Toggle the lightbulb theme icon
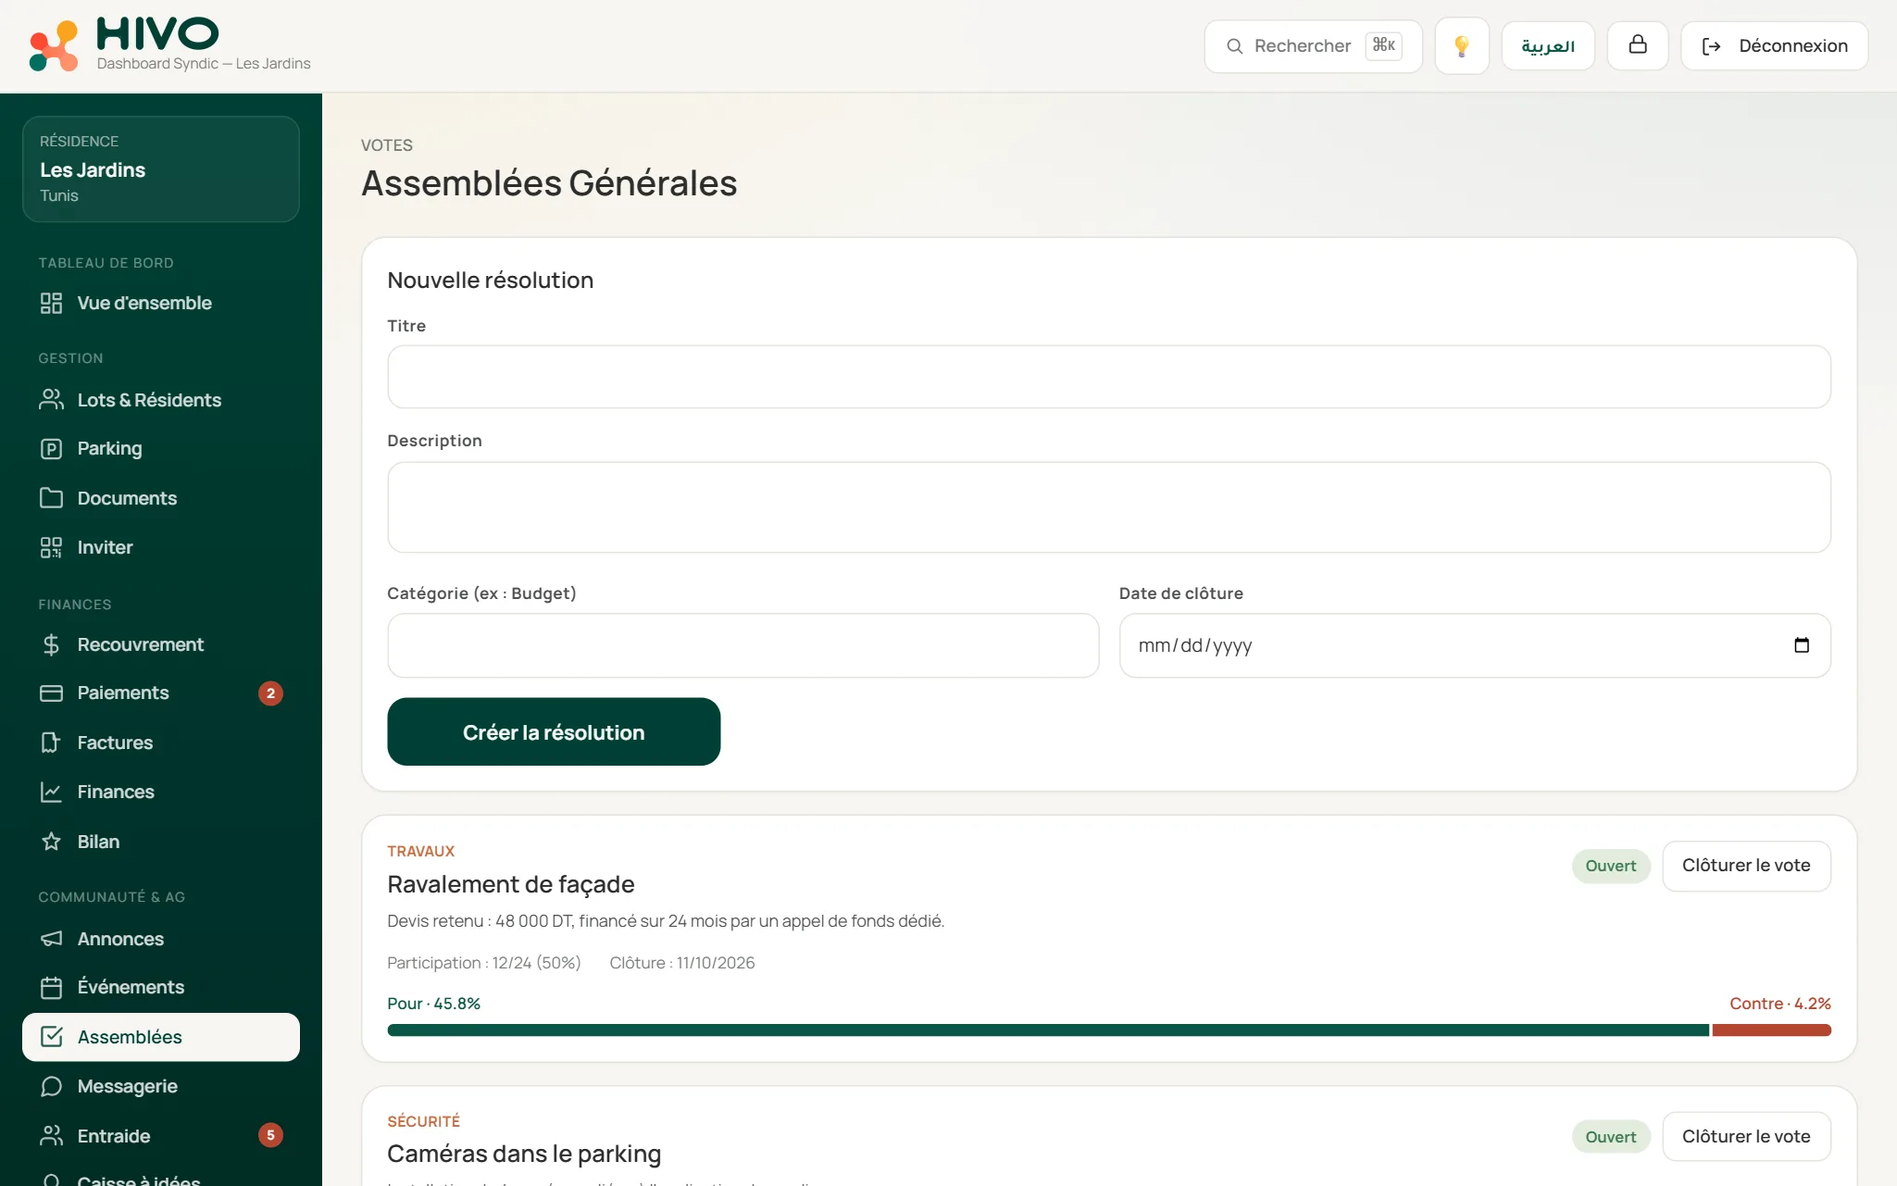The width and height of the screenshot is (1897, 1186). [1461, 45]
